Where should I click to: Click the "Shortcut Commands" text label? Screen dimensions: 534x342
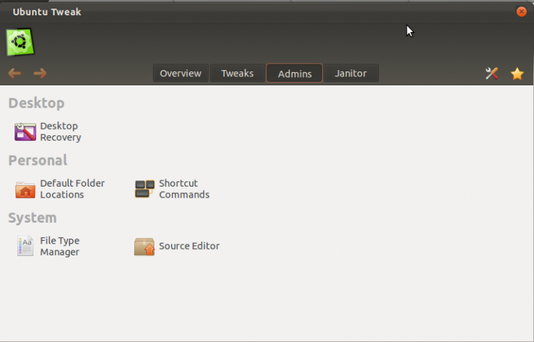tap(184, 189)
